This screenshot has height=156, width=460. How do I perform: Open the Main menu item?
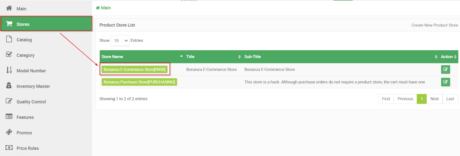(46, 9)
